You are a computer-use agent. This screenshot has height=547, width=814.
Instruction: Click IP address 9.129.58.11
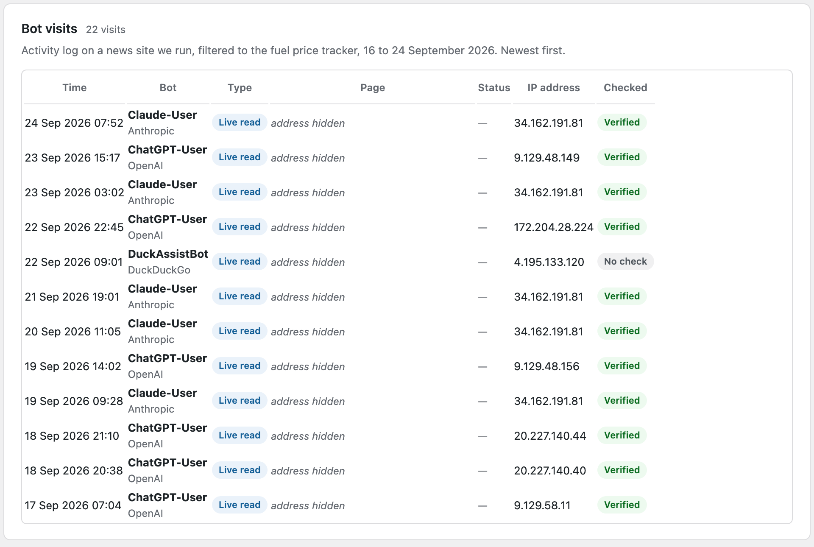click(x=542, y=505)
